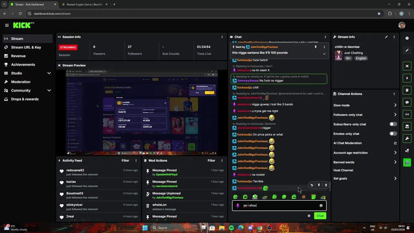Image resolution: width=414 pixels, height=233 pixels.
Task: Open the hamburger menu beside the KICK logo
Action: tap(7, 25)
